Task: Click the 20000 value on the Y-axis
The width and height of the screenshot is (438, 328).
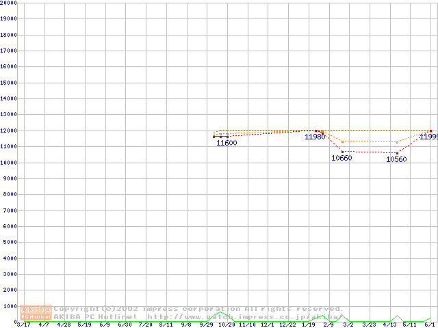Action: [9, 3]
